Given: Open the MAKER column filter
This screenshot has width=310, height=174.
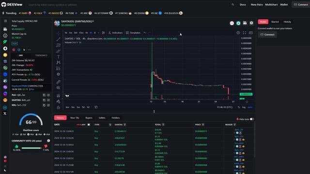Looking at the screenshot, I should tap(234, 125).
